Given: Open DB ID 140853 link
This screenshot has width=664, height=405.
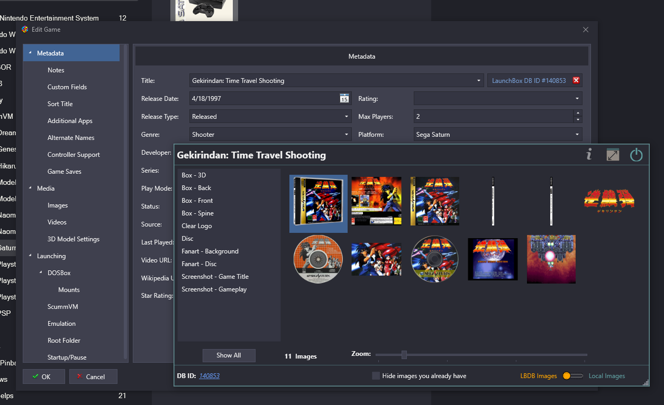Looking at the screenshot, I should (210, 376).
